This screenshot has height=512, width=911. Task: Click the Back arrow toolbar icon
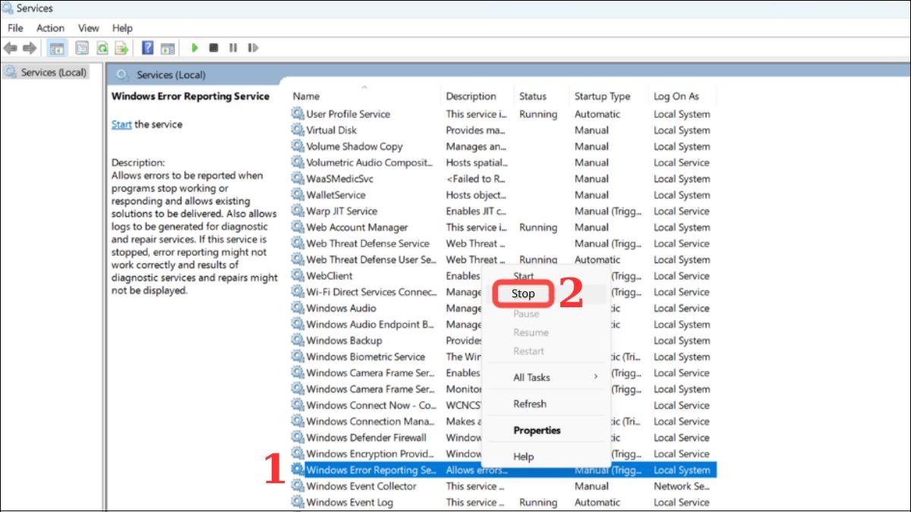point(11,48)
